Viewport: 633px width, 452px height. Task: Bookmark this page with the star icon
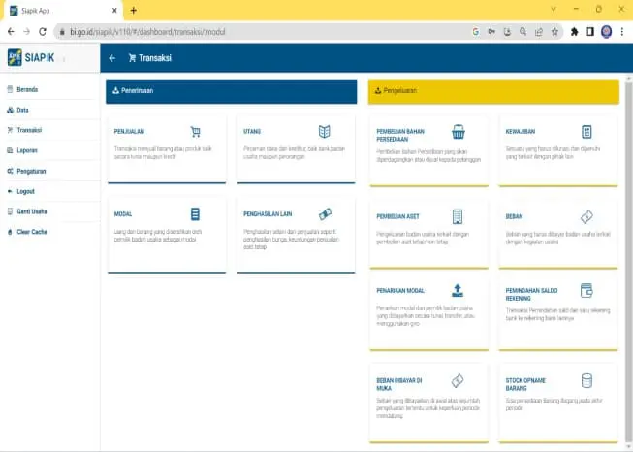pos(554,31)
